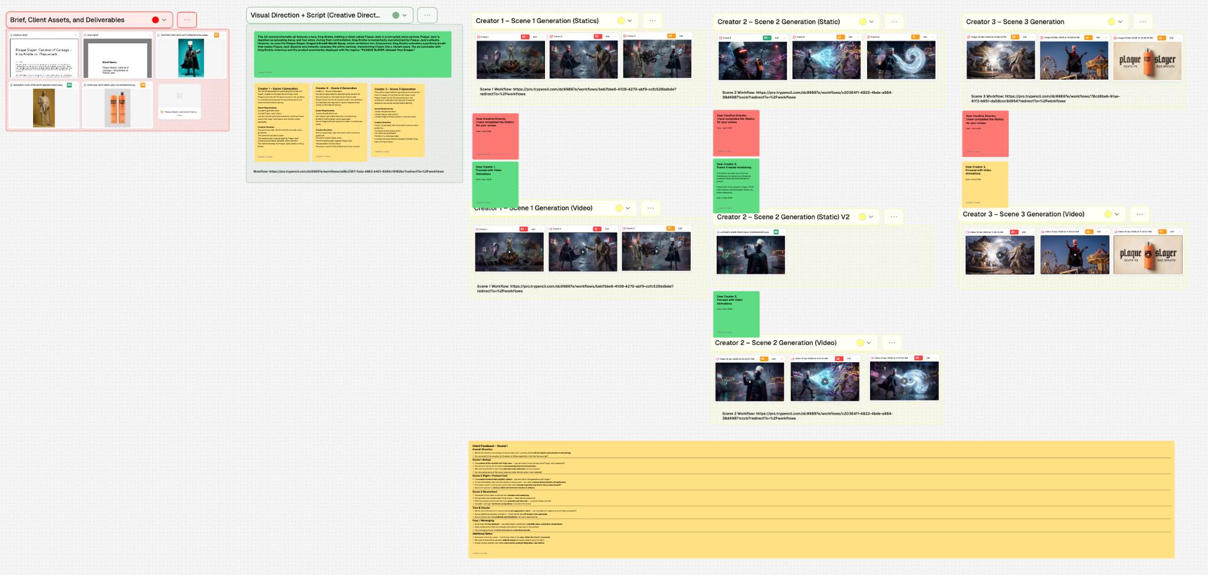Play the plaque slayer logo video
The height and width of the screenshot is (575, 1208).
pyautogui.click(x=1148, y=255)
